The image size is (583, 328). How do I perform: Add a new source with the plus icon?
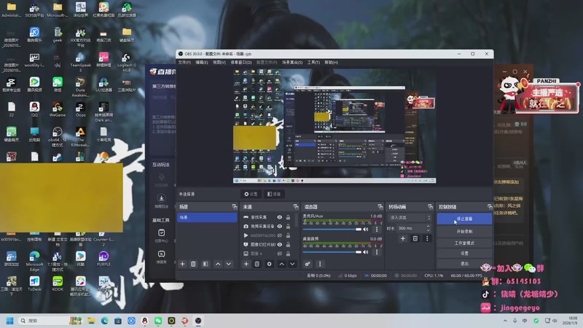(246, 264)
